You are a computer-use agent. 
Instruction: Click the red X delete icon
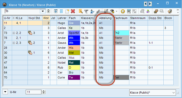click(73, 11)
